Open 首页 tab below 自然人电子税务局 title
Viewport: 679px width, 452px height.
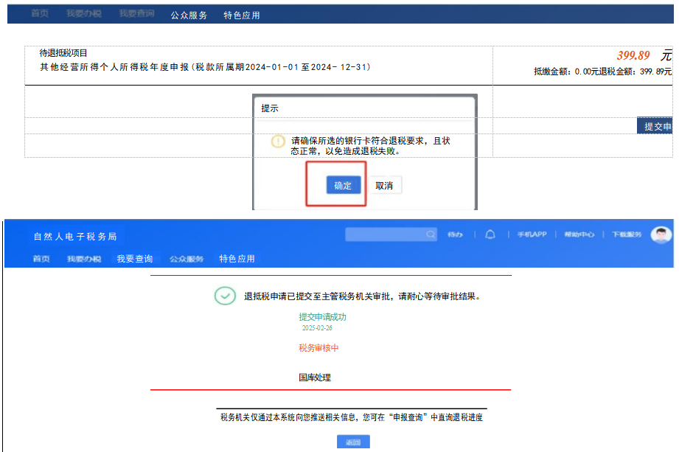click(x=41, y=259)
